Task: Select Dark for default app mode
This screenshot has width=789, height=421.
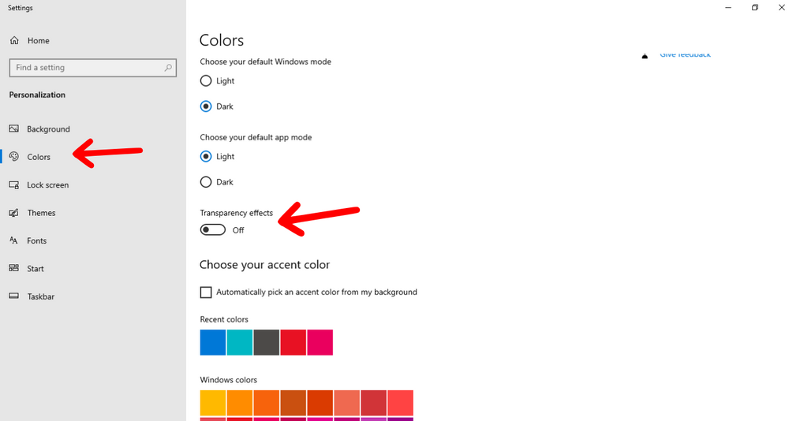Action: pos(206,182)
